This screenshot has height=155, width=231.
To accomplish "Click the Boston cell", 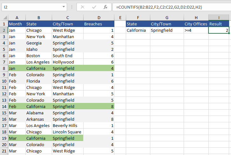I will [x=38, y=56].
